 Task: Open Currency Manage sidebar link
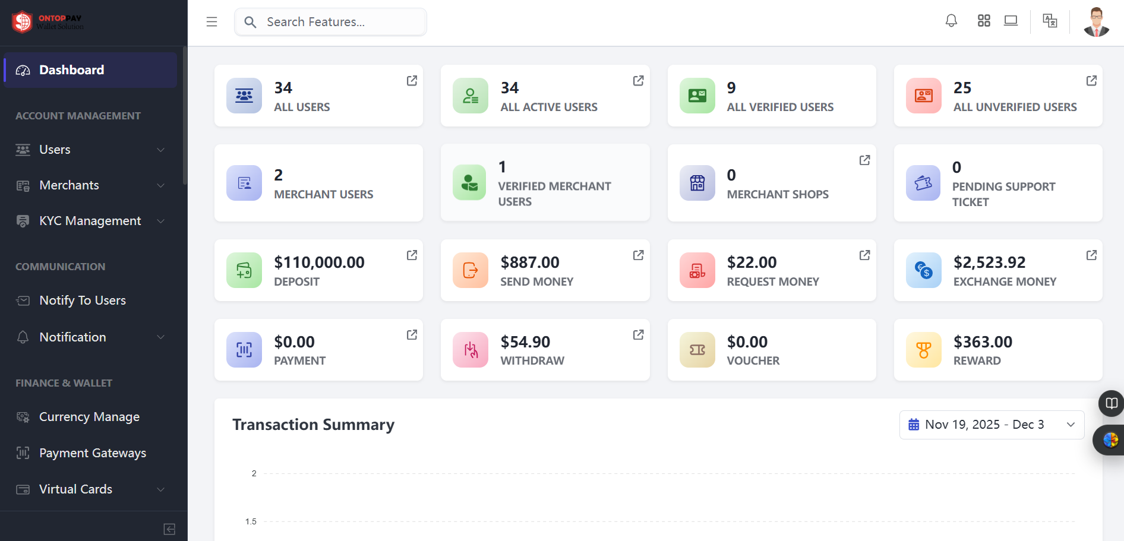tap(89, 417)
